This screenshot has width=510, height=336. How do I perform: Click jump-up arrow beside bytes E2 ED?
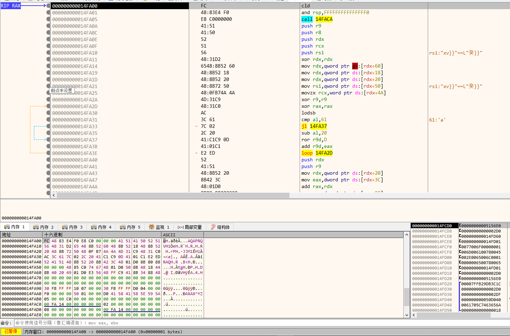pos(197,153)
